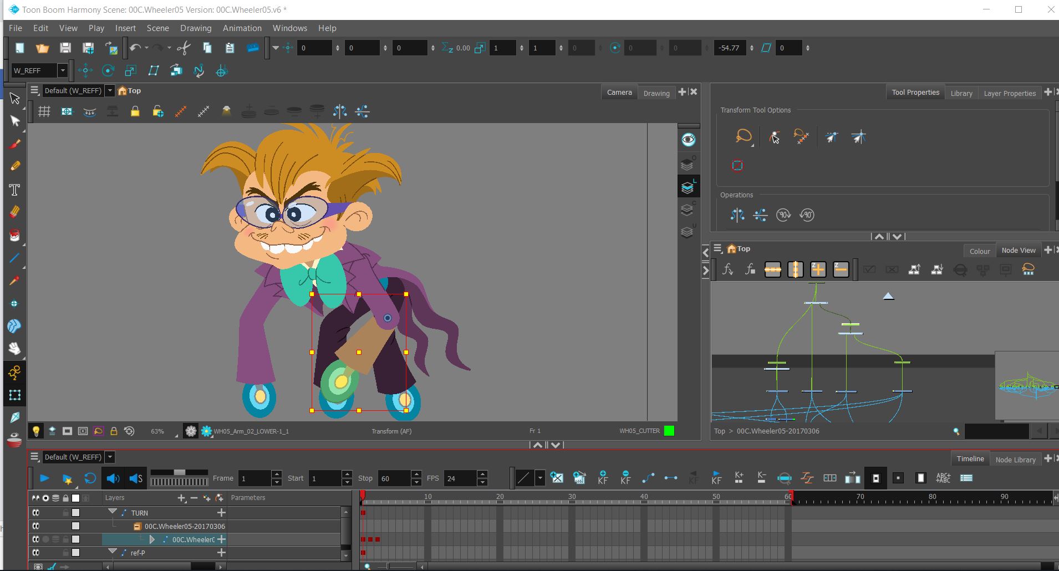
Task: Click the Flip Horizontal icon under Operations
Action: (738, 215)
